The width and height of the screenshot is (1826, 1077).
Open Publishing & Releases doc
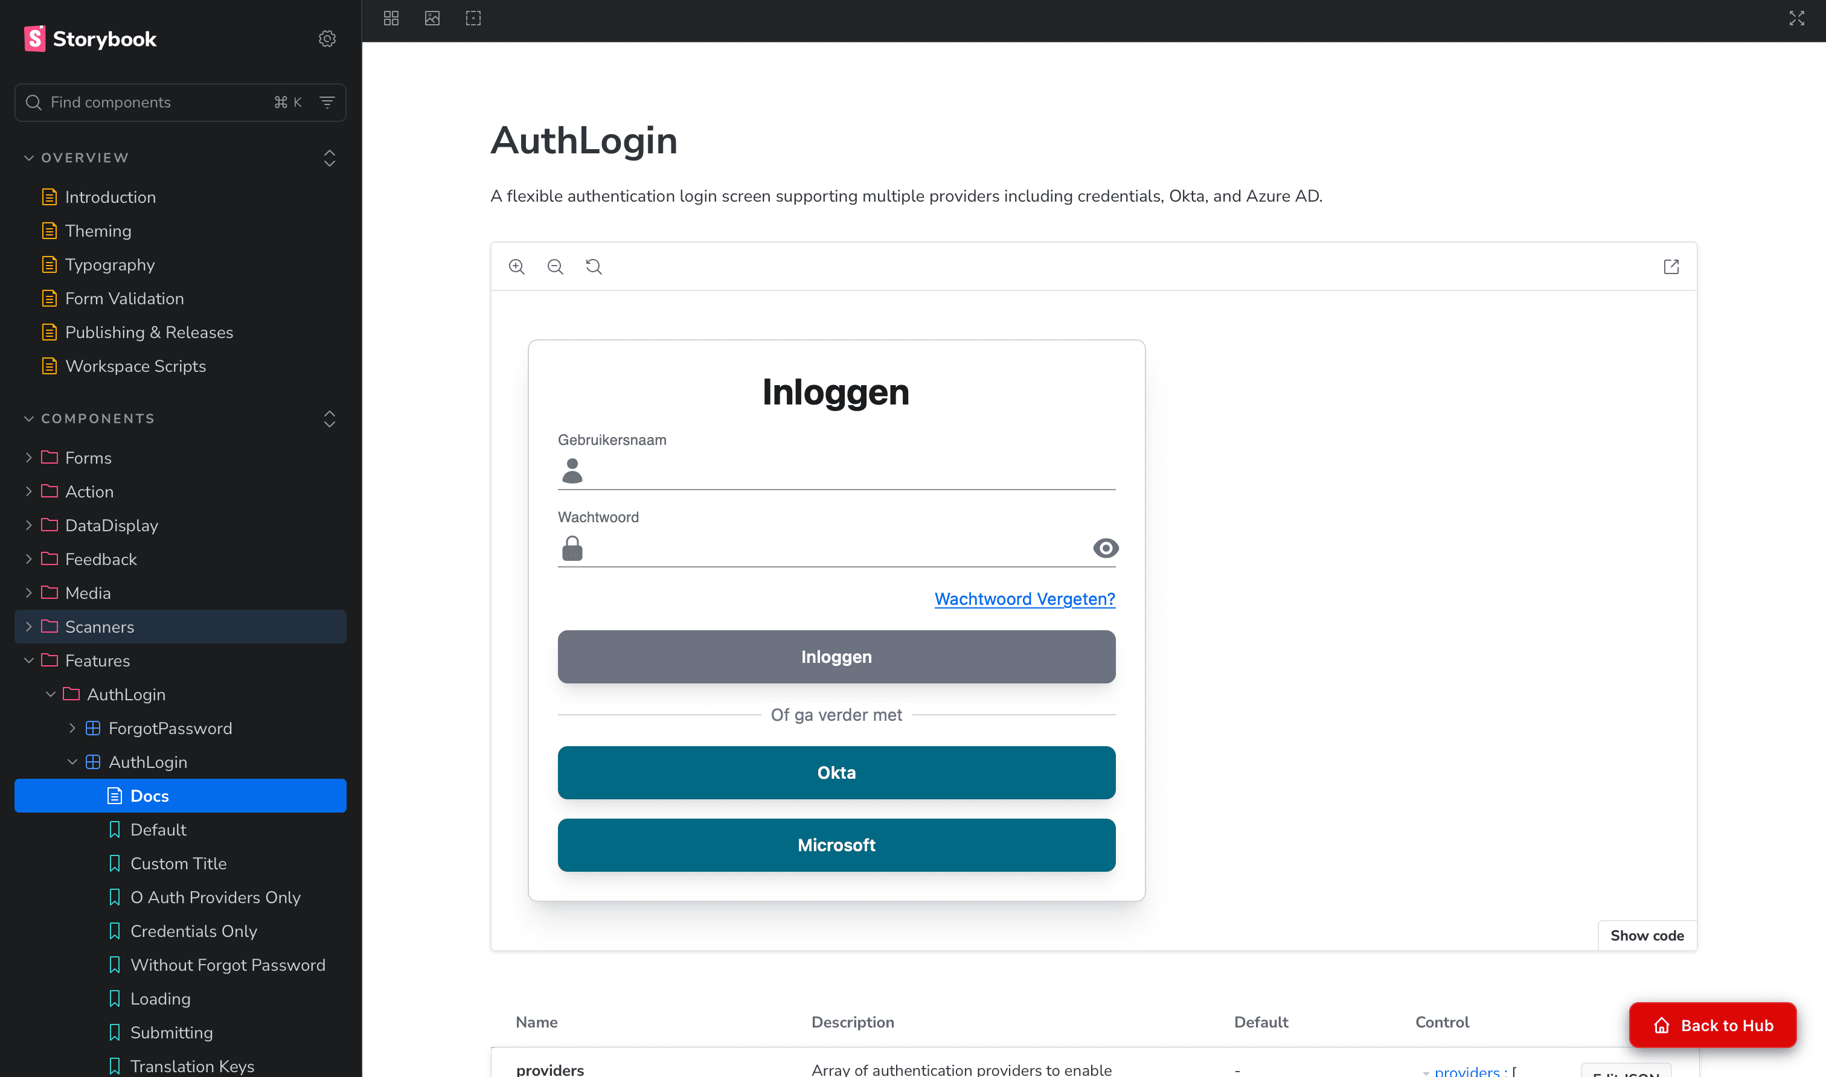tap(180, 333)
